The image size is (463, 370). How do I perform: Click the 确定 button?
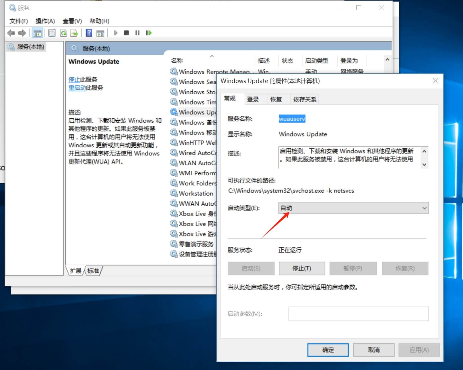click(328, 350)
